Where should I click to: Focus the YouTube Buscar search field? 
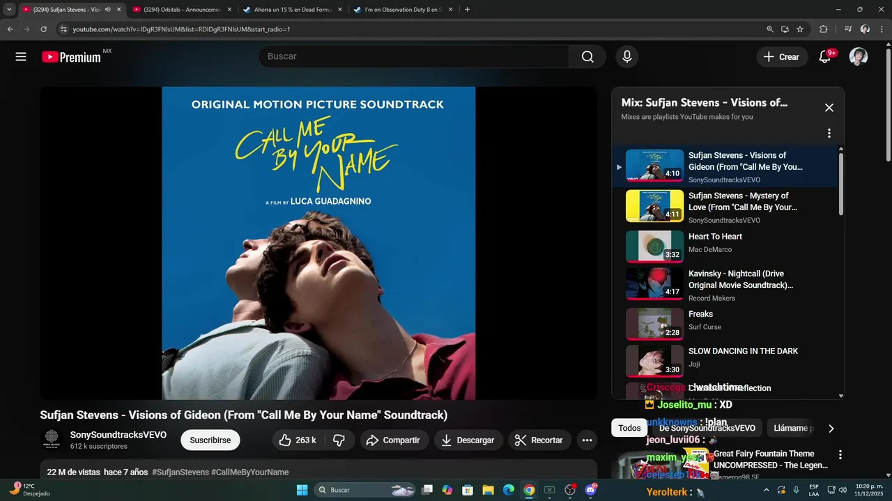click(x=415, y=57)
